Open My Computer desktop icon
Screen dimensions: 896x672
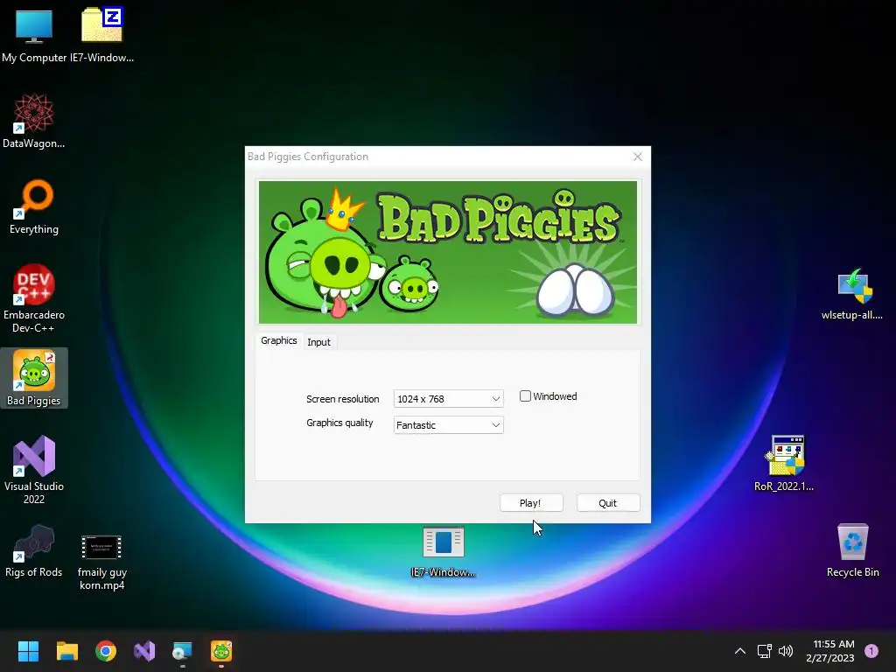click(34, 35)
